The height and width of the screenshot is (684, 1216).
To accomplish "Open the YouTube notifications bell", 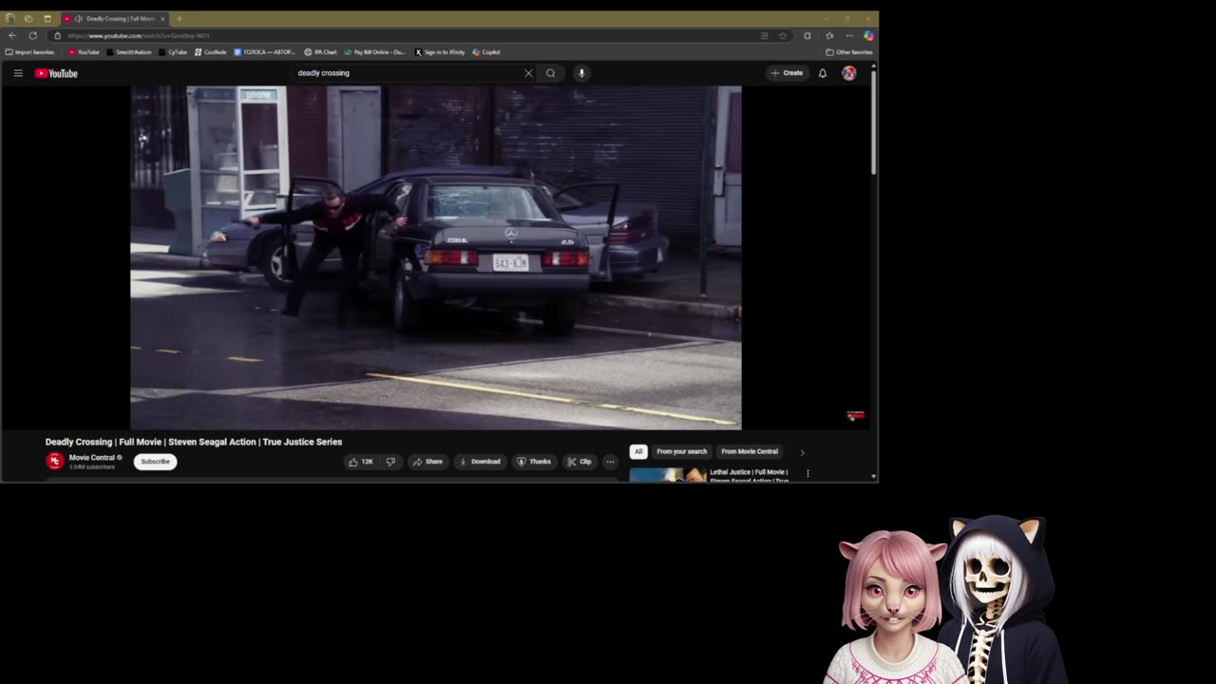I will pyautogui.click(x=823, y=73).
